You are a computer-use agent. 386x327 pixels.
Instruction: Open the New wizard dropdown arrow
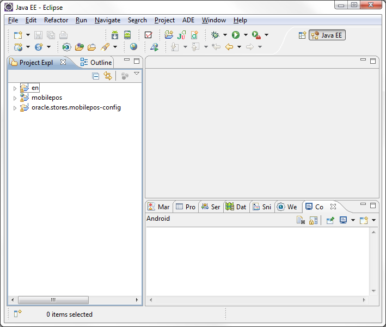click(x=28, y=35)
